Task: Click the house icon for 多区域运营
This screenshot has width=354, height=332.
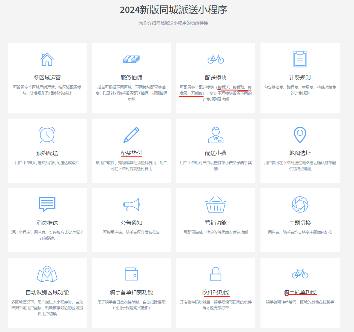Action: point(47,59)
